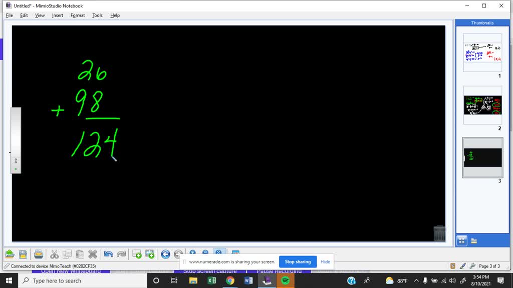Open the Format menu
This screenshot has width=513, height=288.
click(x=78, y=15)
